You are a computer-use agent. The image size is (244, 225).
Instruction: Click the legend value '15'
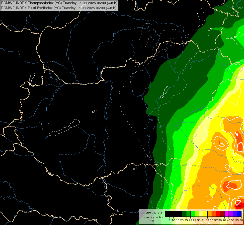(178, 220)
